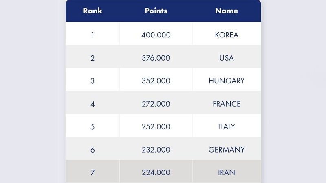Click the Name column header
This screenshot has width=326, height=183.
coord(227,11)
